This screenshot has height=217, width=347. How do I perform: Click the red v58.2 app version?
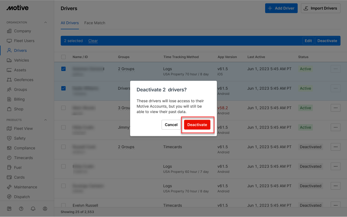223,108
